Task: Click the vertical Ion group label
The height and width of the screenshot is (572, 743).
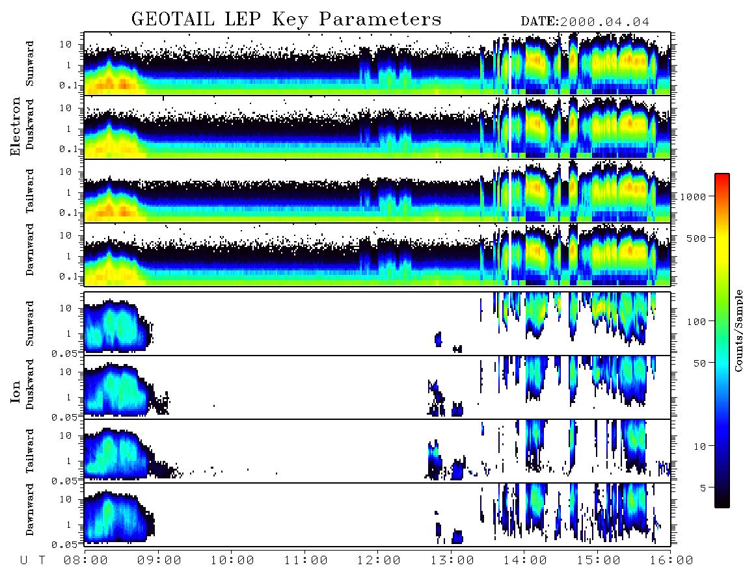Action: click(15, 391)
